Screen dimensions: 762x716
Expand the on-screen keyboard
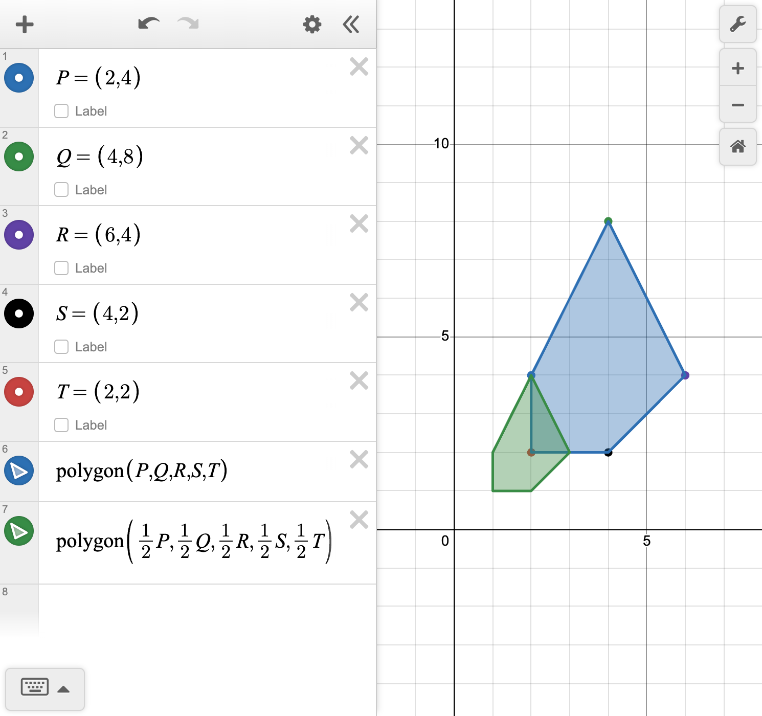coord(45,688)
